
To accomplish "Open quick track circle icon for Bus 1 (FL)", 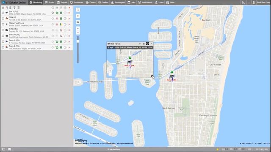I will [x=65, y=13].
